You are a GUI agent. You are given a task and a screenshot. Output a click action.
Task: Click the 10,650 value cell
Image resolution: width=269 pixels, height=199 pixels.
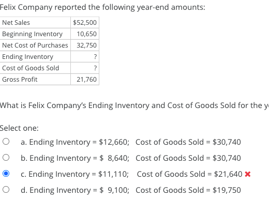pos(85,34)
